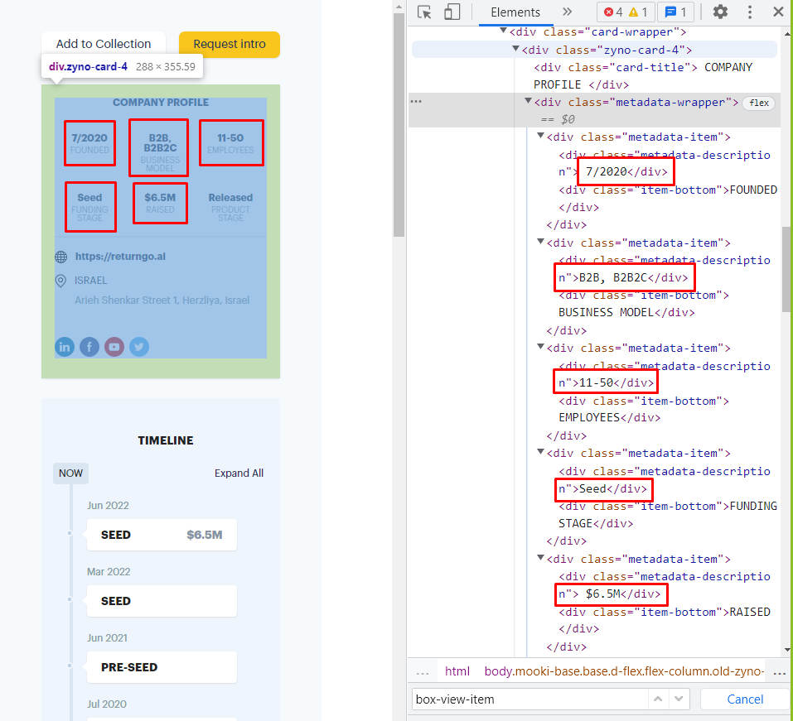The width and height of the screenshot is (793, 721).
Task: Open the PRE-SEED timeline card
Action: pyautogui.click(x=162, y=667)
